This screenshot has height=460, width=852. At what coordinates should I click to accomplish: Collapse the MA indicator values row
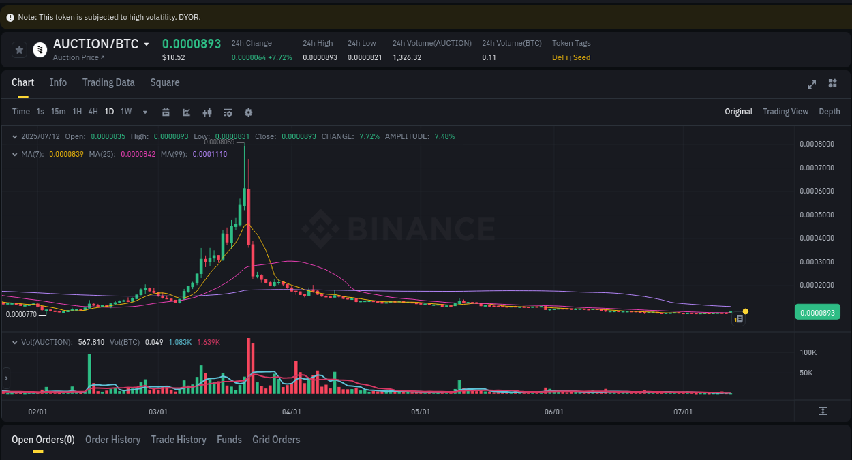click(14, 155)
